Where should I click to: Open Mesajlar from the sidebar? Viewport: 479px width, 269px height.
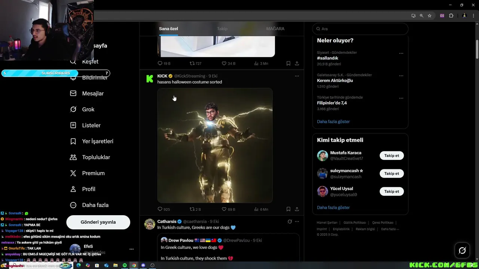coord(87,93)
